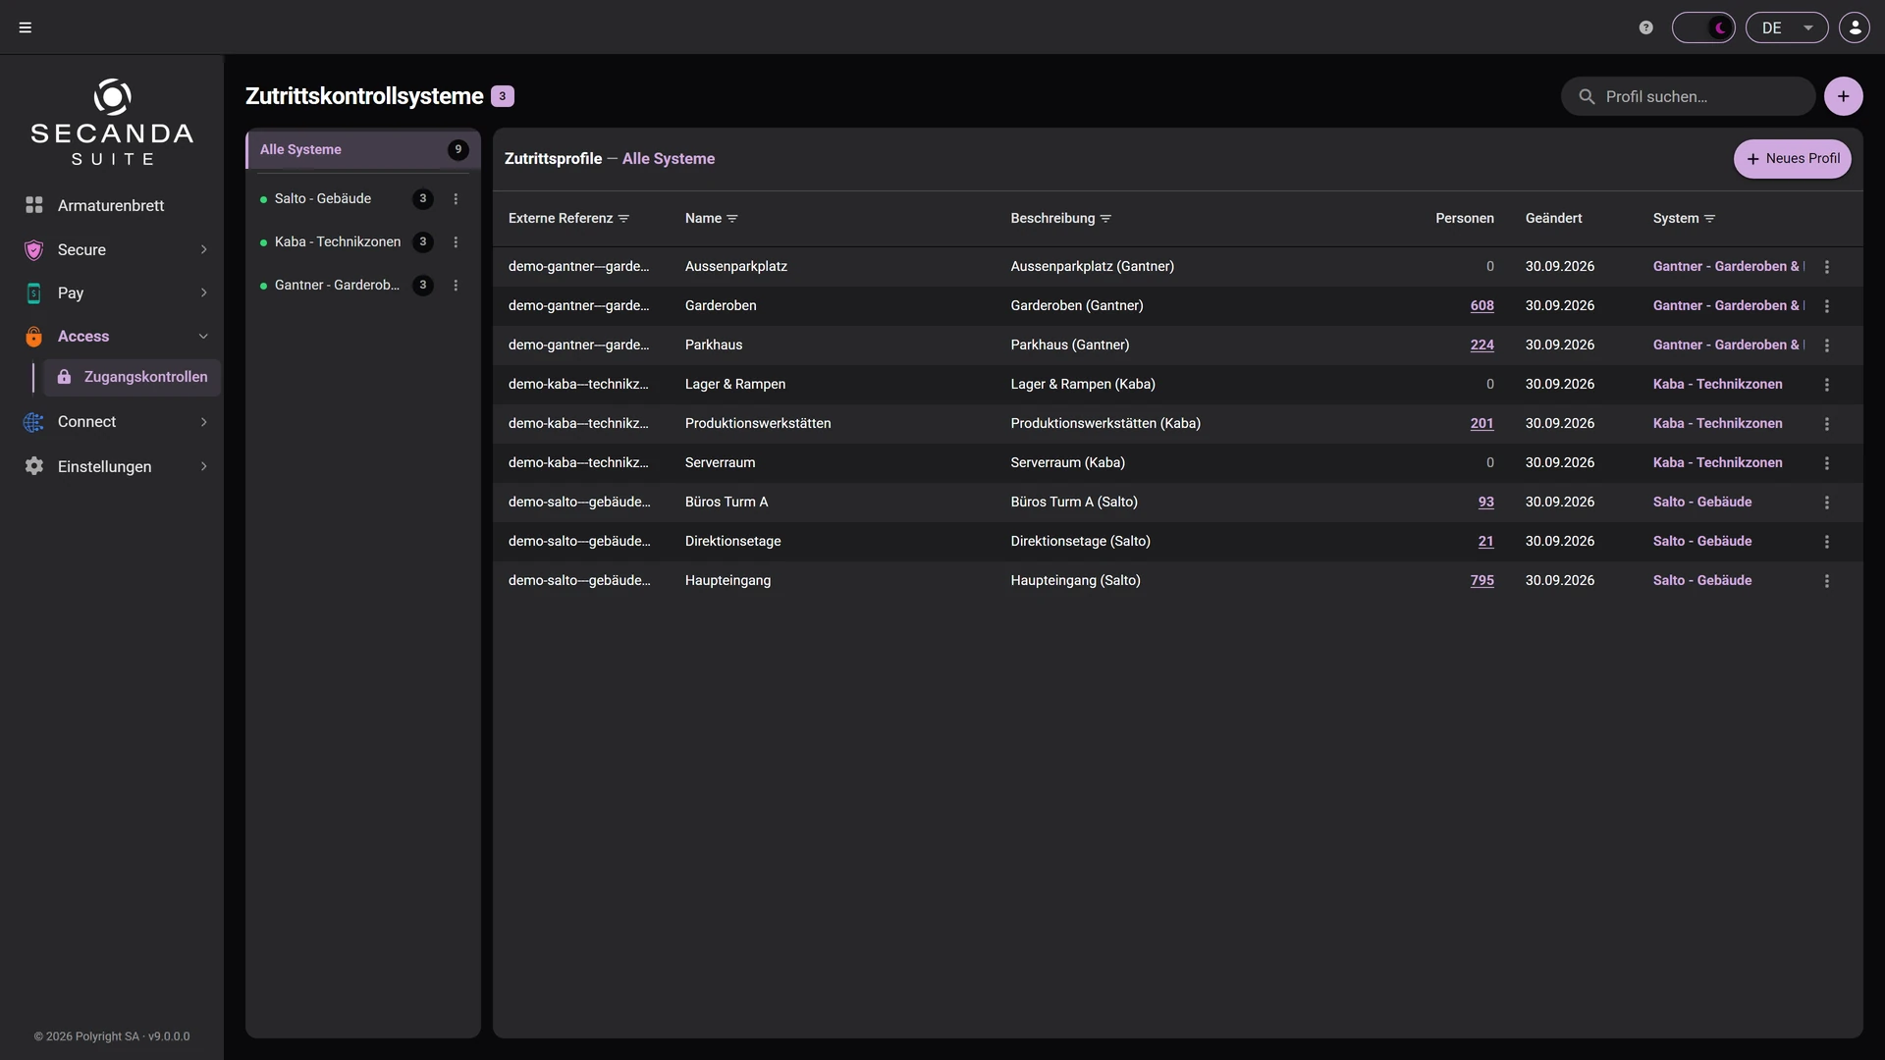Open three-dot menu for Kaba - Technikzonen system
This screenshot has height=1060, width=1885.
(x=456, y=242)
